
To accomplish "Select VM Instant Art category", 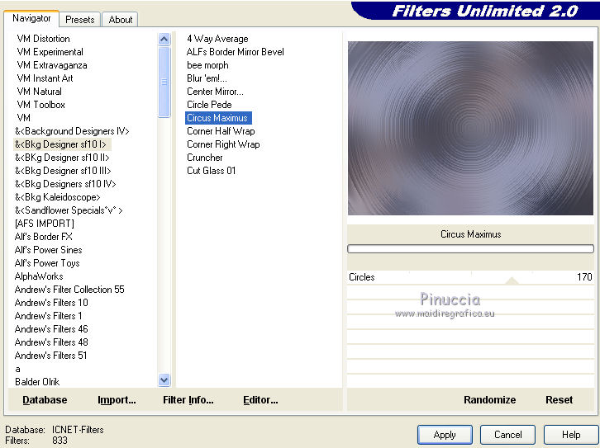I will (x=45, y=78).
